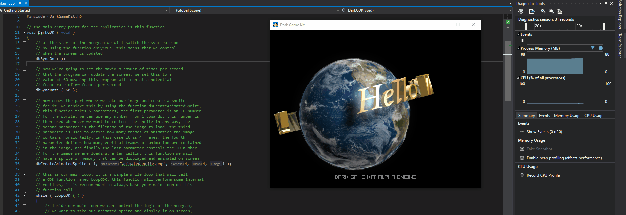Click the heap profiling chip icon
The height and width of the screenshot is (215, 626).
pos(522,158)
